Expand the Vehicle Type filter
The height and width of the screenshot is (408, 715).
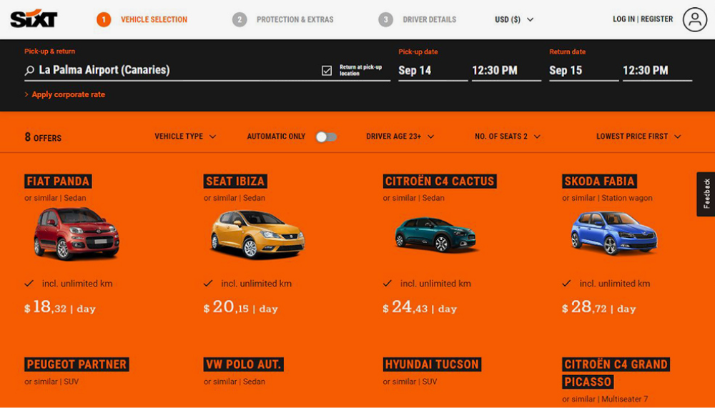[x=185, y=136]
